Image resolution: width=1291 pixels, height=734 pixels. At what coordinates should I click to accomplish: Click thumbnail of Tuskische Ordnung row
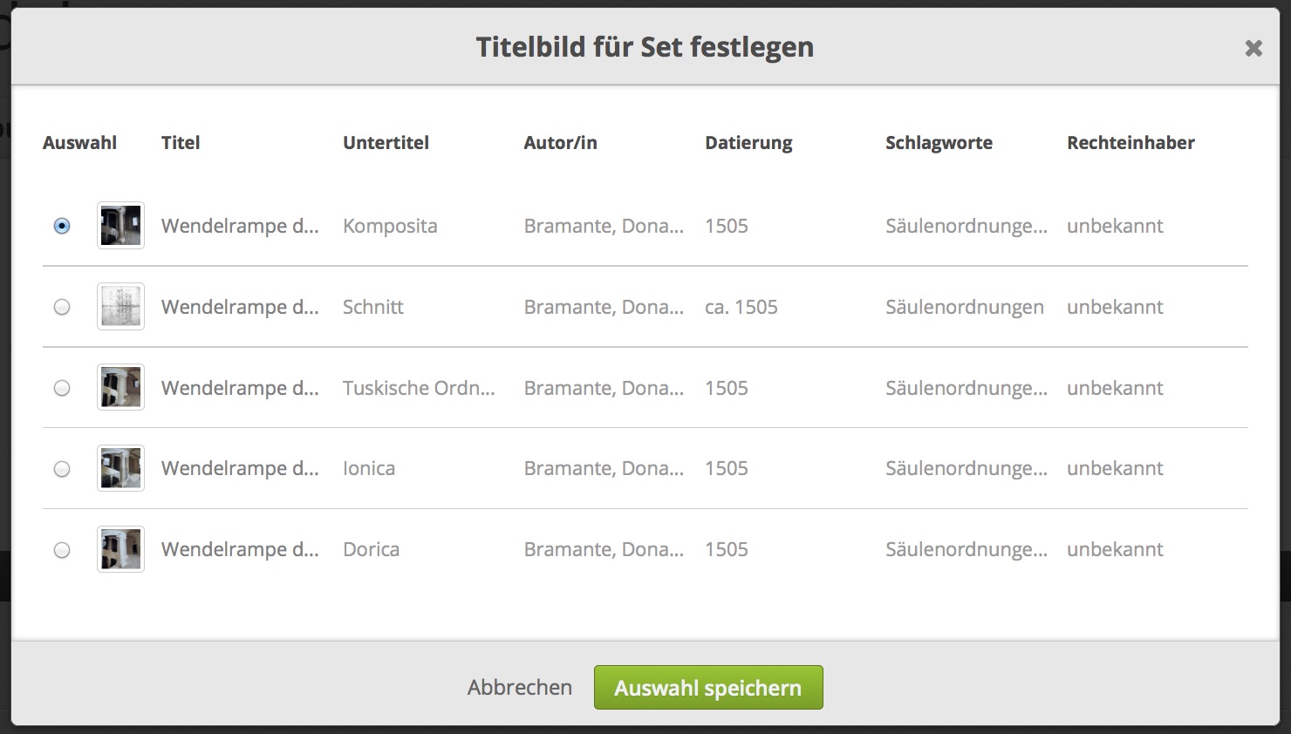coord(120,388)
